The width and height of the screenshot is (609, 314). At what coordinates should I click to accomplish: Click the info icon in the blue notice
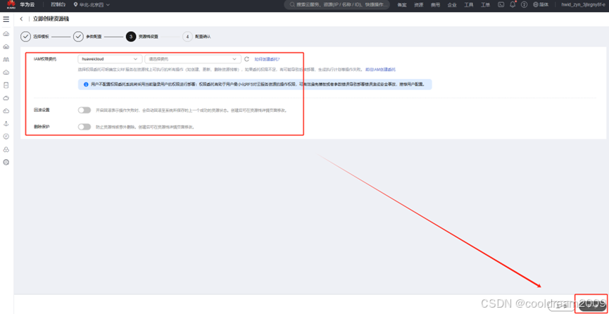click(x=86, y=84)
